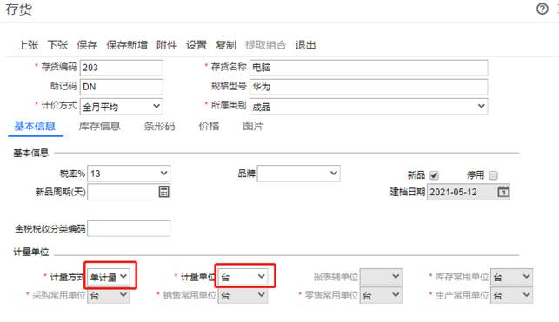Click the 复制 button

[x=226, y=45]
